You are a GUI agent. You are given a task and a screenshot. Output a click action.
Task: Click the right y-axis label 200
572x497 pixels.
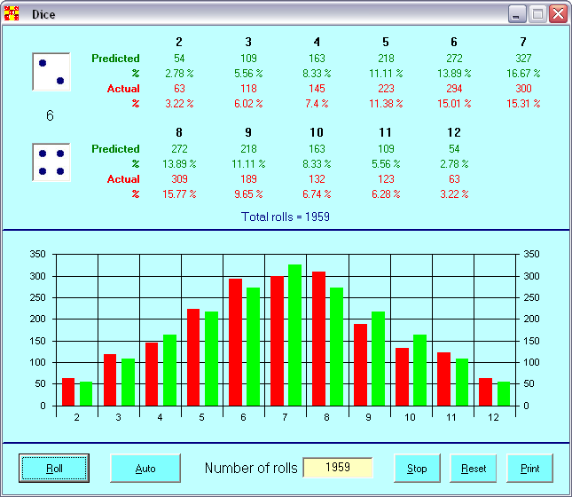point(531,319)
